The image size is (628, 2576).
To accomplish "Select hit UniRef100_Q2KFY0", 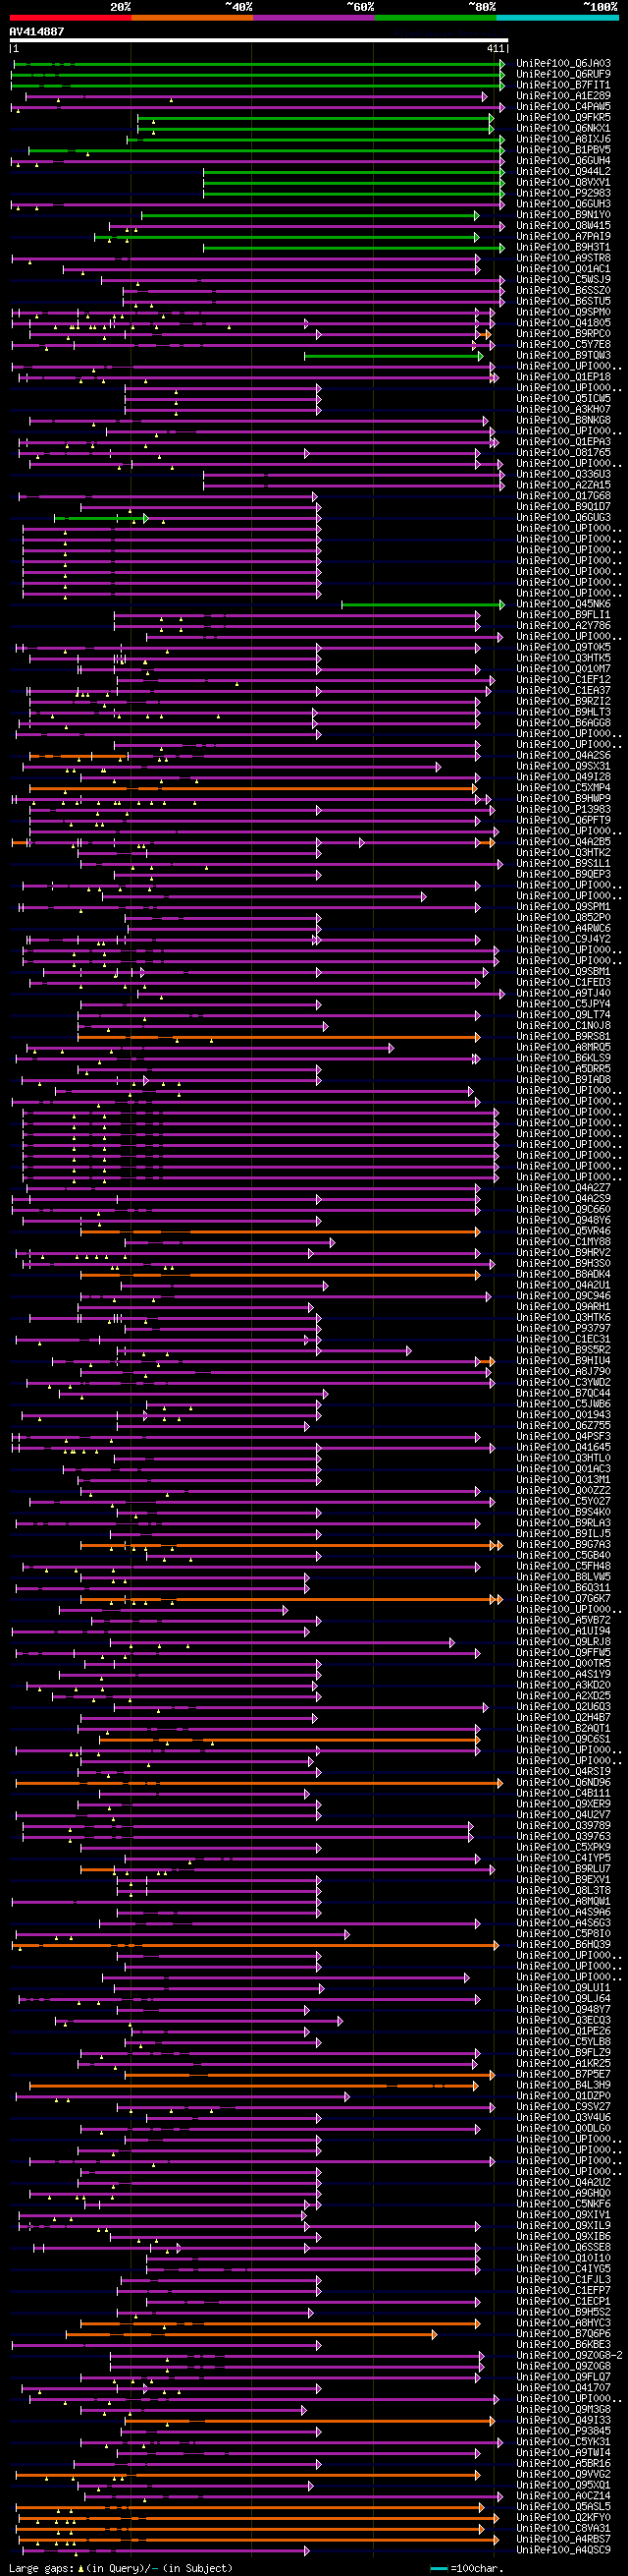I will click(563, 2517).
